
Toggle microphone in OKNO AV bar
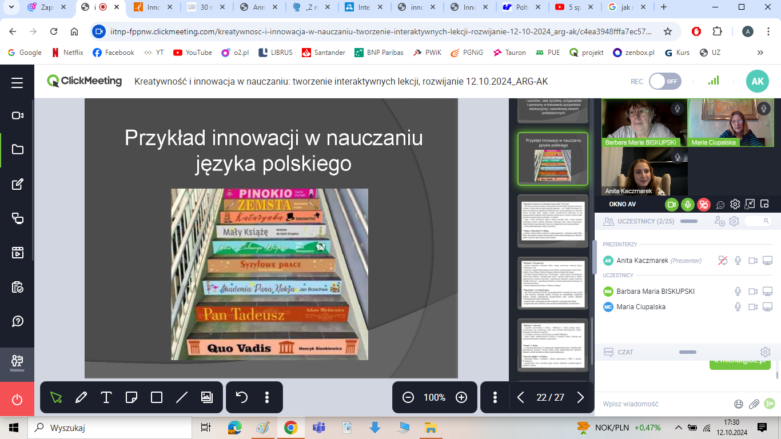pos(687,204)
